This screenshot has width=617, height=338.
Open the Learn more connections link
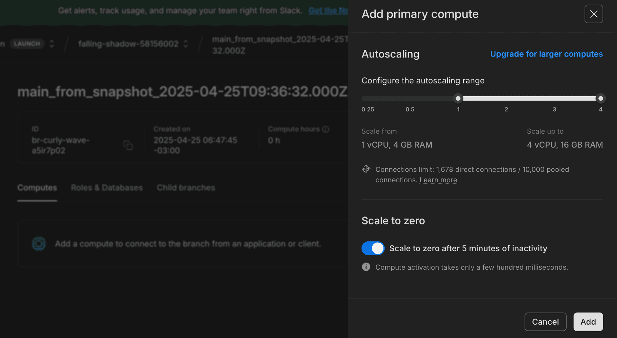tap(438, 180)
